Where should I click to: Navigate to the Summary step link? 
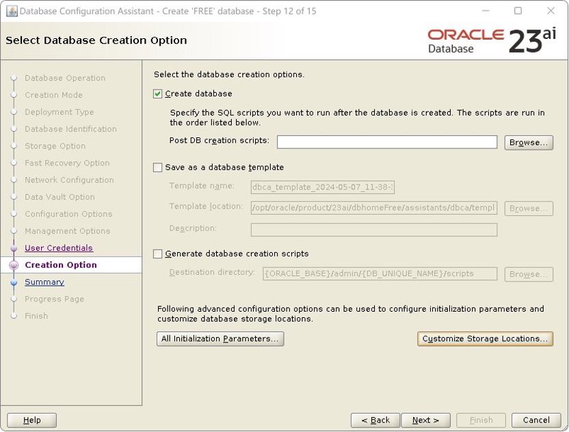44,282
